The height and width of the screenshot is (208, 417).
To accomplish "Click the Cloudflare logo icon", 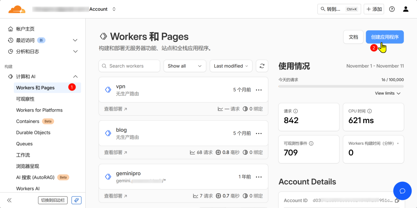I will 17,9.
